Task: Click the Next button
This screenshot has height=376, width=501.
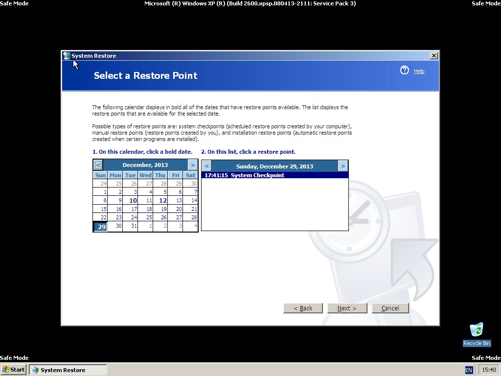Action: point(347,308)
